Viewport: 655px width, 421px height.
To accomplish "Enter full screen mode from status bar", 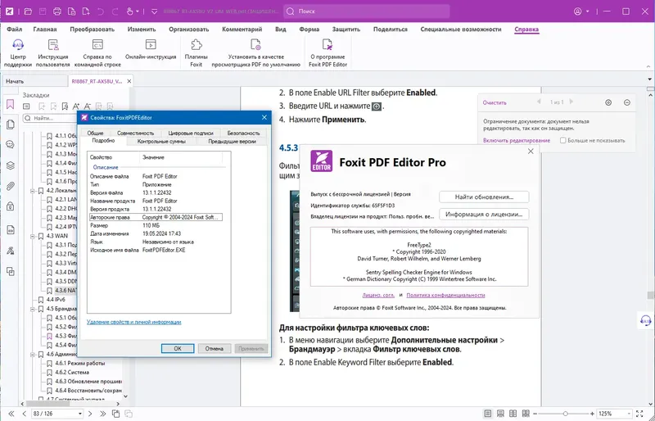I will (x=639, y=414).
